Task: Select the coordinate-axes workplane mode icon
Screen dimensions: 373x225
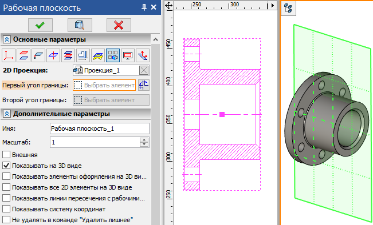Action: (x=9, y=55)
